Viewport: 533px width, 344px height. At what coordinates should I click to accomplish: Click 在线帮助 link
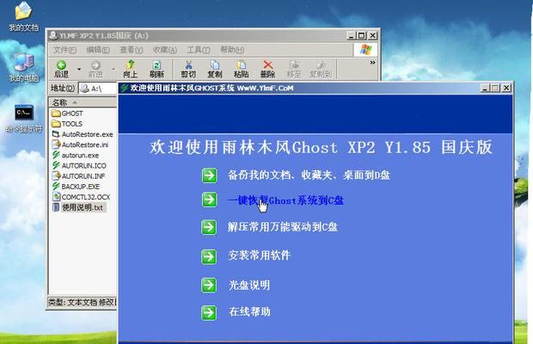click(x=249, y=311)
